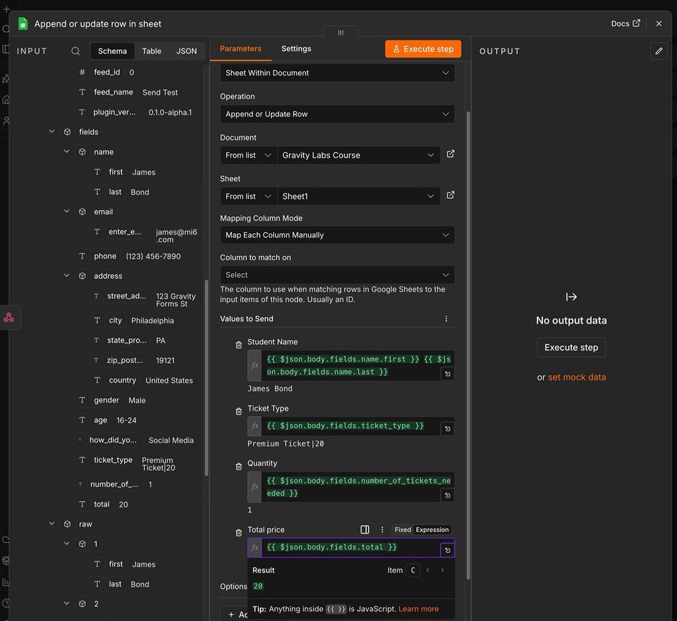The height and width of the screenshot is (621, 677).
Task: Click the Parameters panel scrollbar
Action: pos(468,345)
